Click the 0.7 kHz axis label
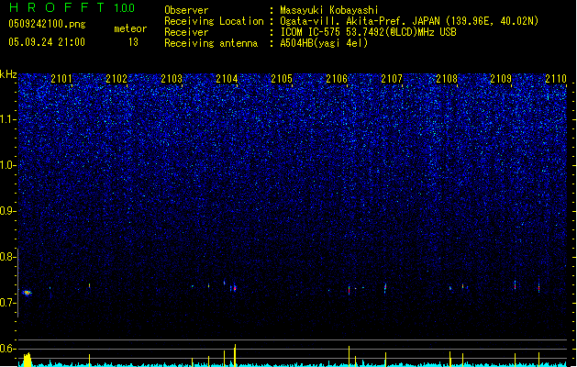577x367 pixels. pyautogui.click(x=7, y=303)
